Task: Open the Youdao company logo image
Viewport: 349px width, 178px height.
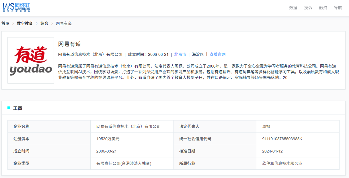Action: tap(31, 60)
